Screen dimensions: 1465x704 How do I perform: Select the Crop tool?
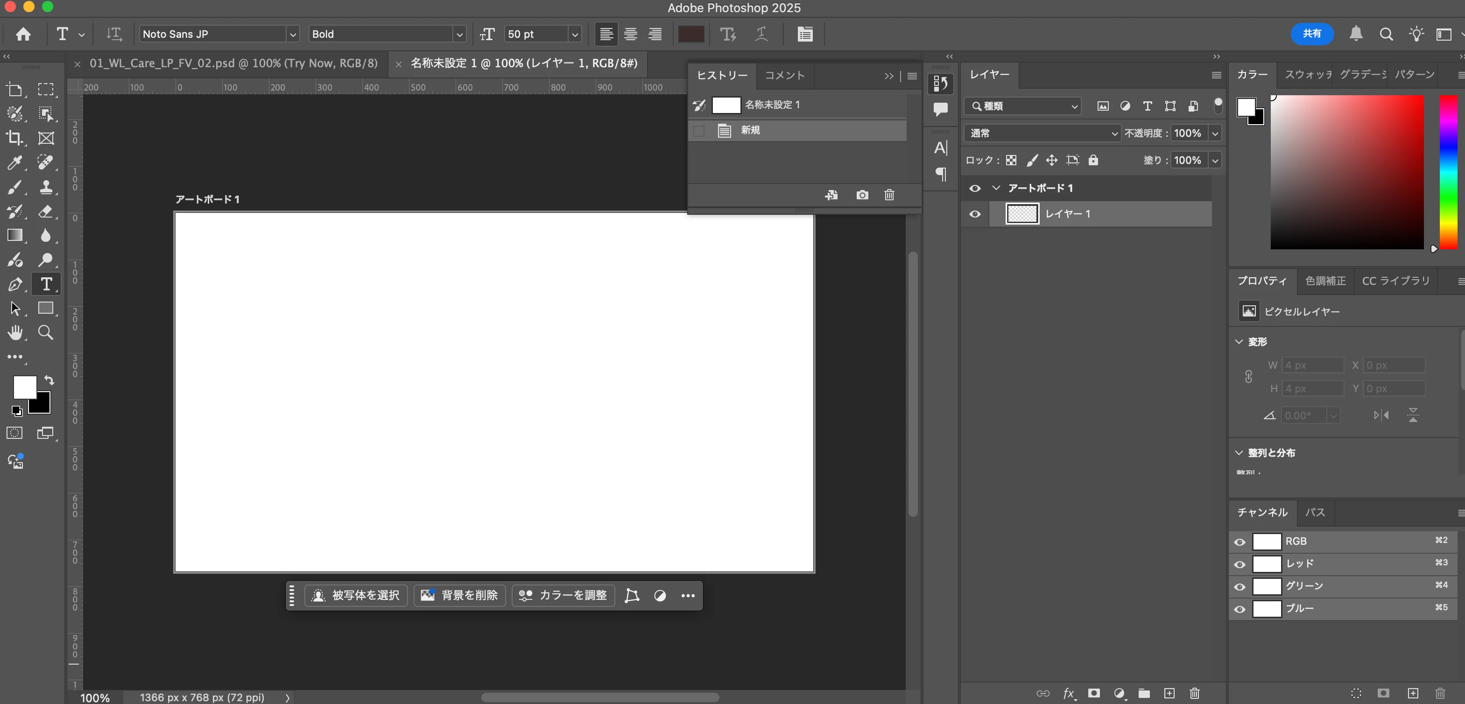click(x=14, y=138)
